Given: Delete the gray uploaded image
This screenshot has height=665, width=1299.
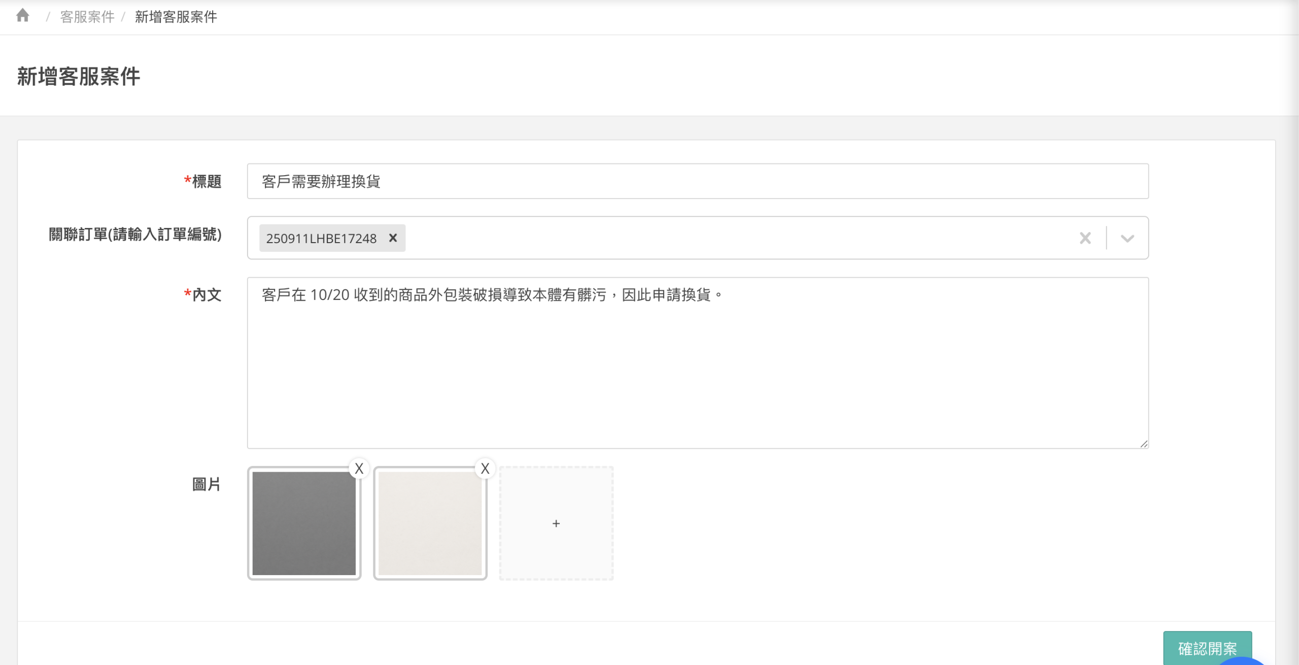Looking at the screenshot, I should point(359,469).
